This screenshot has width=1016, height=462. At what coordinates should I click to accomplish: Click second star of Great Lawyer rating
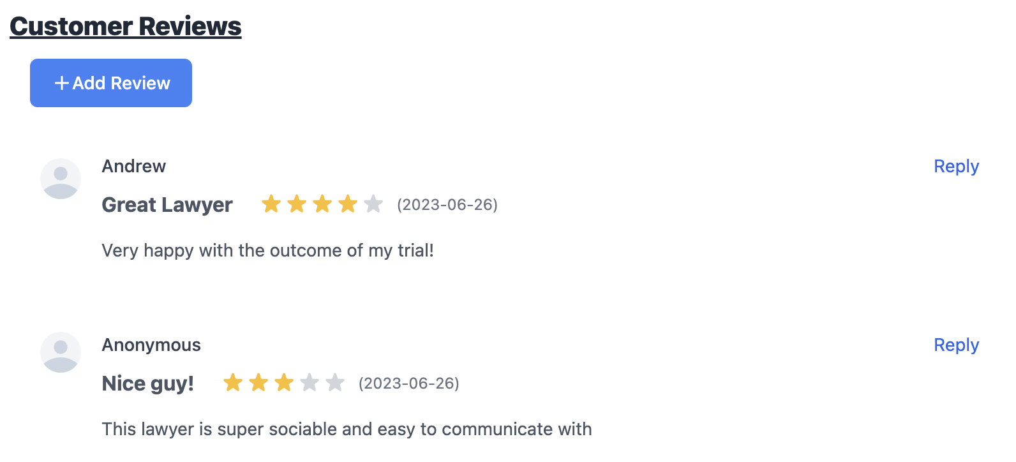coord(297,204)
